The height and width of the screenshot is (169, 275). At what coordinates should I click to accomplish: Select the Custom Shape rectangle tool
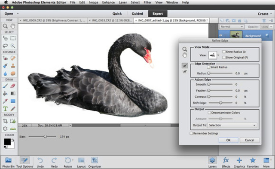[x=13, y=101]
